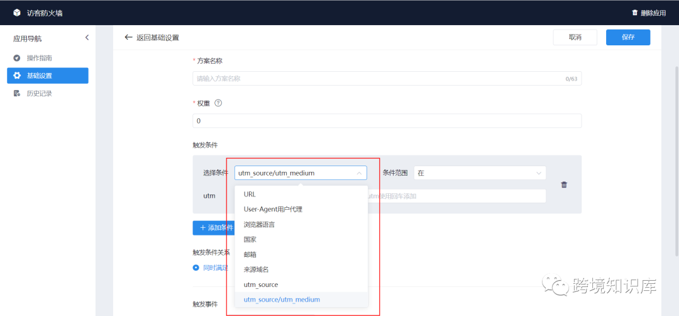
Task: Click the 权重 help question mark icon
Action: click(x=218, y=103)
